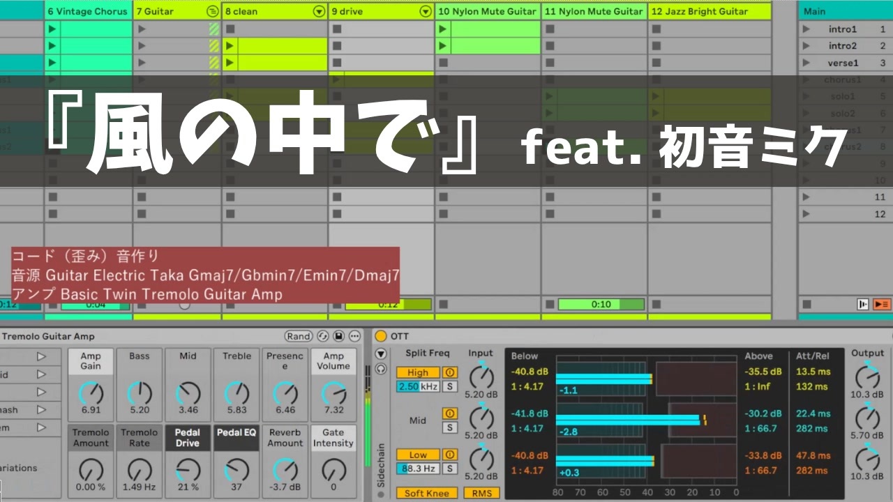Launch intro2 clip in track 10 Nylon Mute Guitar
The width and height of the screenshot is (893, 502).
[x=443, y=46]
